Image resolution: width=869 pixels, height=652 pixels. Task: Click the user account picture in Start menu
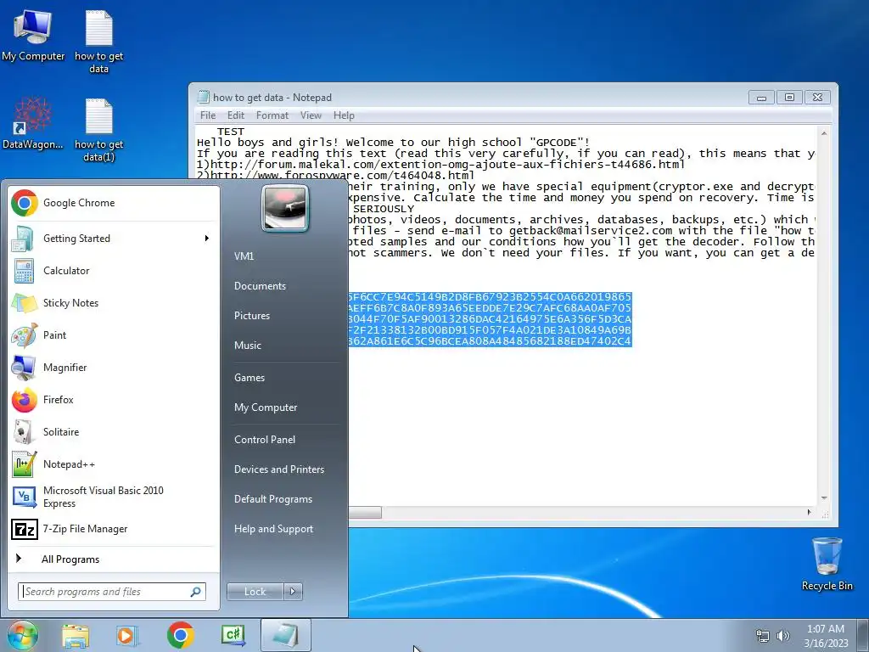285,208
